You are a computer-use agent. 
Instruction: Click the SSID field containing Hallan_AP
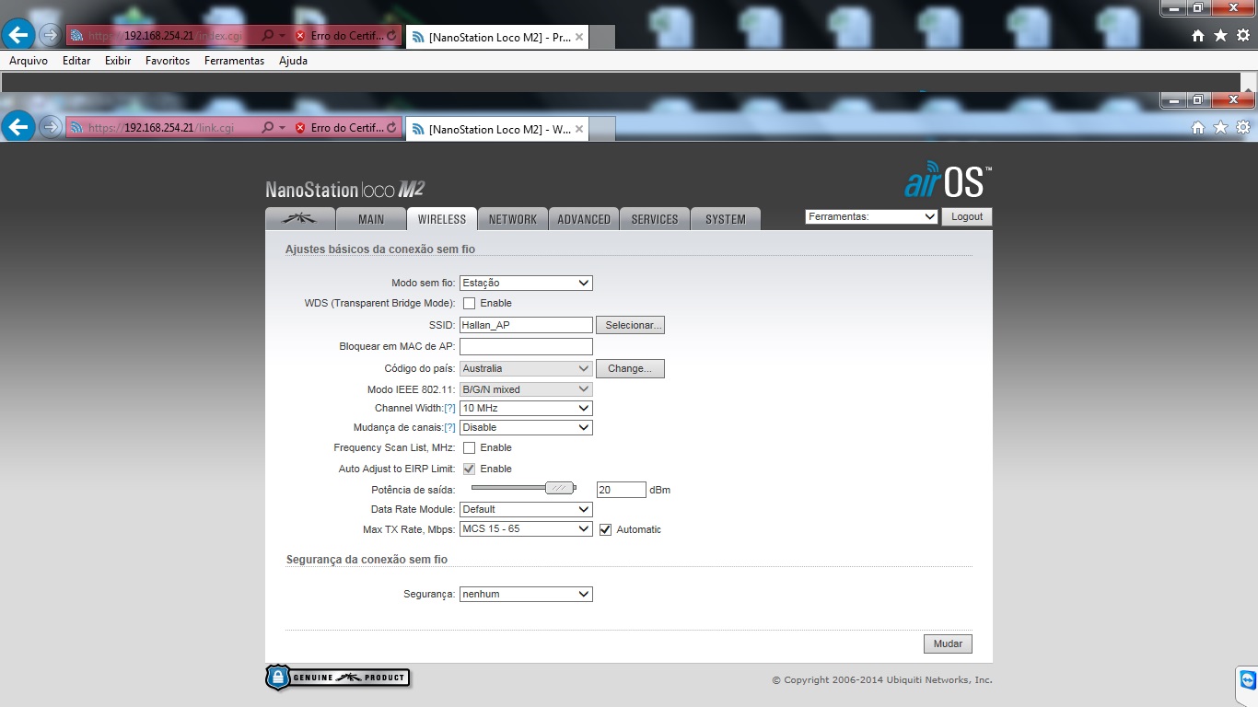(526, 325)
